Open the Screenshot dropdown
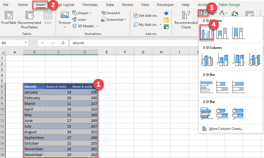This screenshot has height=158, width=264. click(x=113, y=19)
